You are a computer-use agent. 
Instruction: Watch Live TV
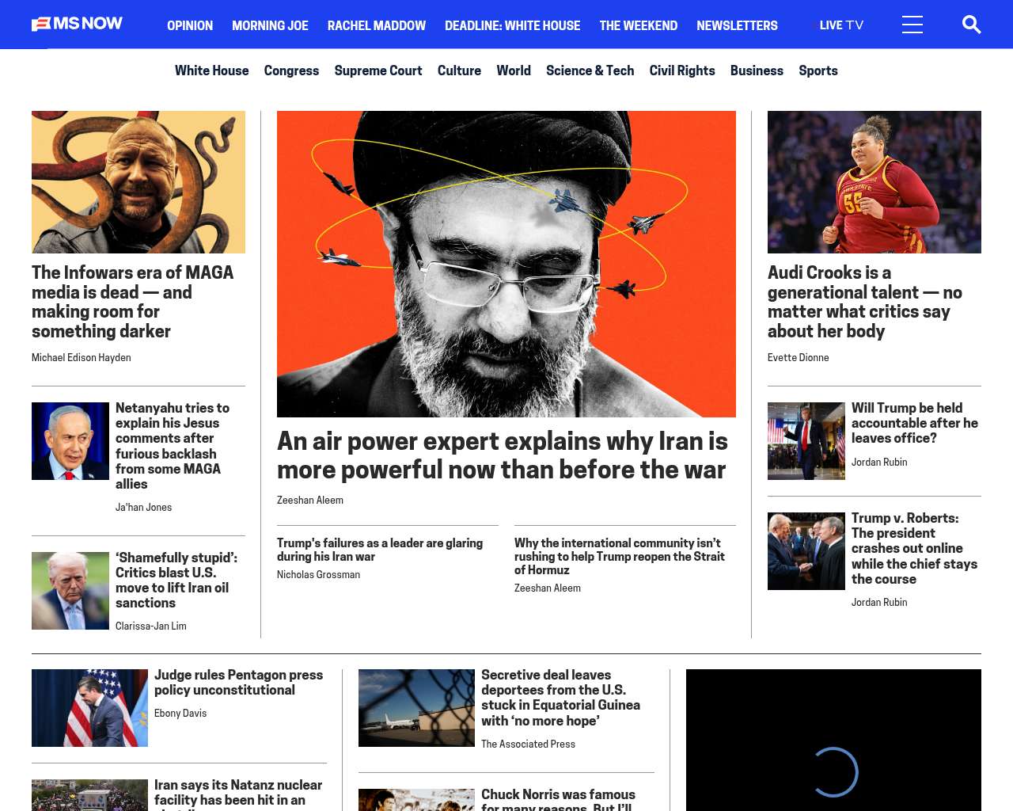[840, 25]
